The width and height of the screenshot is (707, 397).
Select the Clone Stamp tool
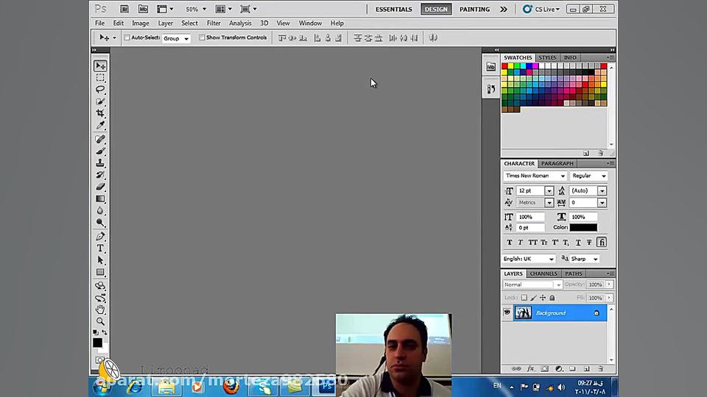100,163
